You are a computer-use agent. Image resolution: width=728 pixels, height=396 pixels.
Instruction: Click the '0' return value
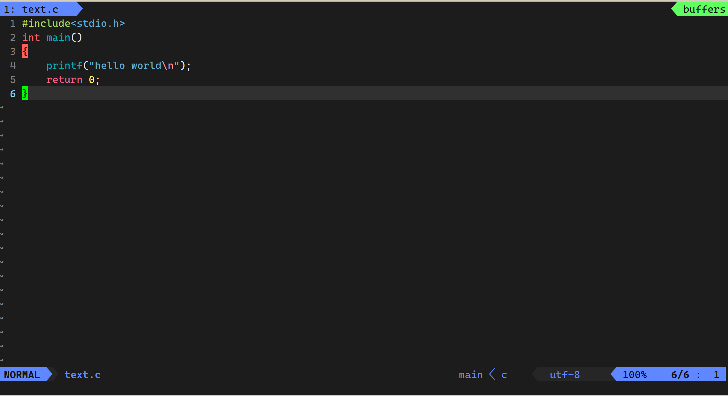92,80
